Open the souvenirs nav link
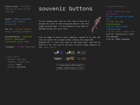 (x=11, y=42)
